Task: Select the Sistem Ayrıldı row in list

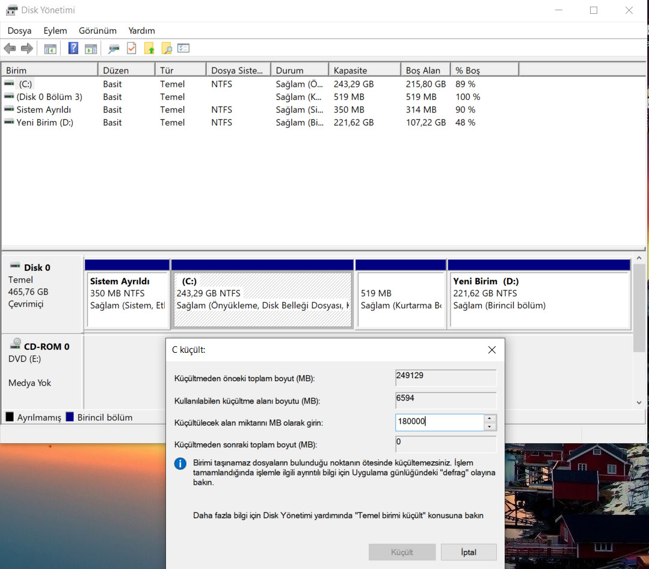Action: tap(44, 110)
